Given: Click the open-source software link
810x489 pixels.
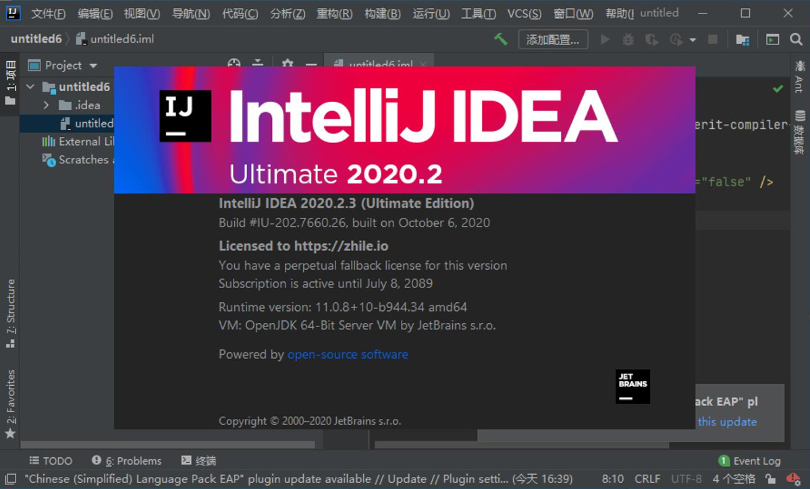Looking at the screenshot, I should tap(348, 354).
